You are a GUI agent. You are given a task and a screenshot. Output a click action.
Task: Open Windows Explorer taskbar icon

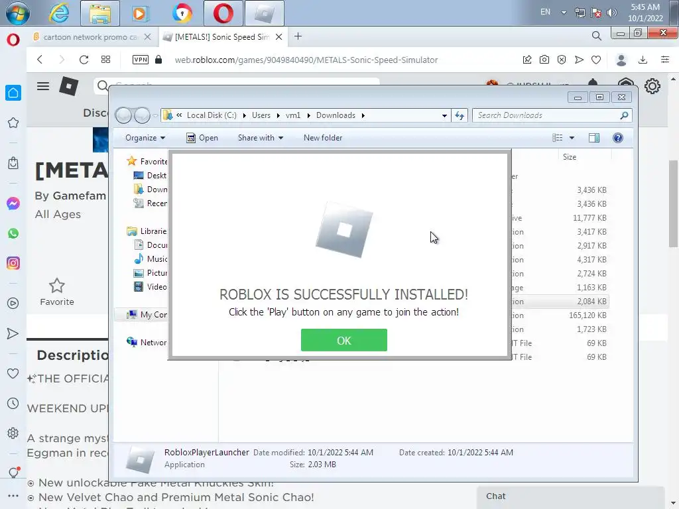tap(100, 13)
